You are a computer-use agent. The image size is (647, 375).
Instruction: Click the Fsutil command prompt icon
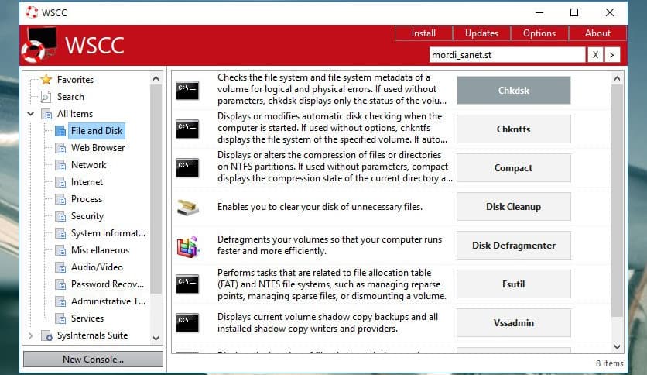pos(187,284)
